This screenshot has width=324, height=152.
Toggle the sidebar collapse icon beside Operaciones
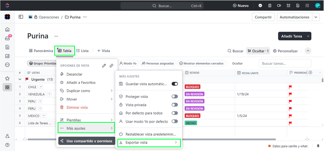pos(21,17)
